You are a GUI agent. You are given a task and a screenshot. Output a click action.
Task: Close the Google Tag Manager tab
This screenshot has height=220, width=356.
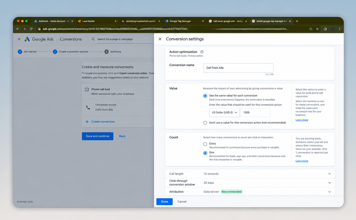203,21
